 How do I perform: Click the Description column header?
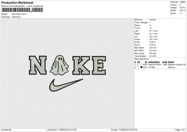click(x=154, y=62)
